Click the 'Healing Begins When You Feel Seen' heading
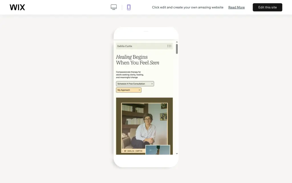This screenshot has height=183, width=292. point(137,60)
